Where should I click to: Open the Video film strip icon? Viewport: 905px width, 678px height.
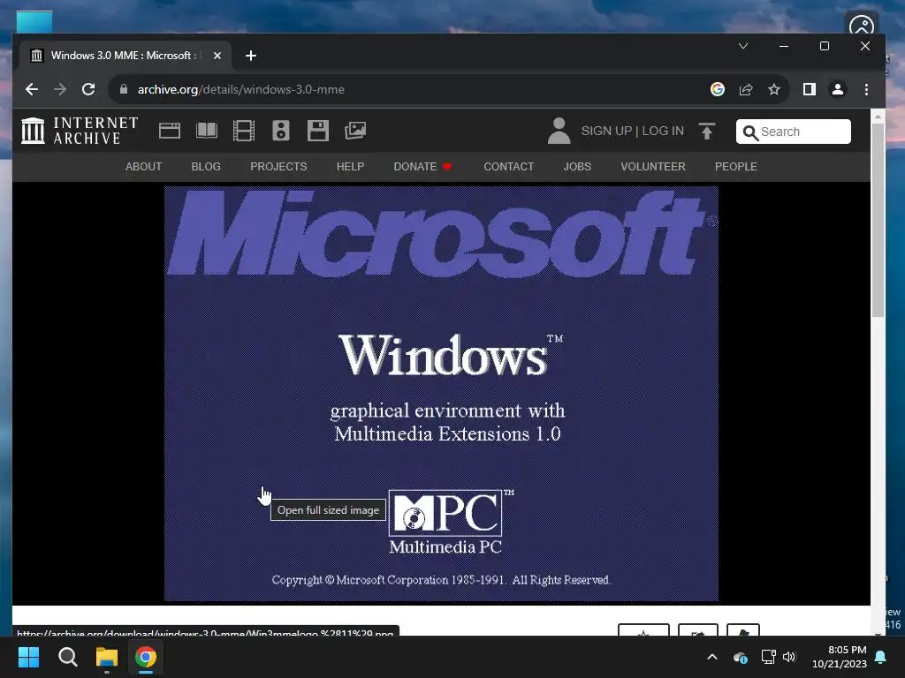[x=244, y=131]
